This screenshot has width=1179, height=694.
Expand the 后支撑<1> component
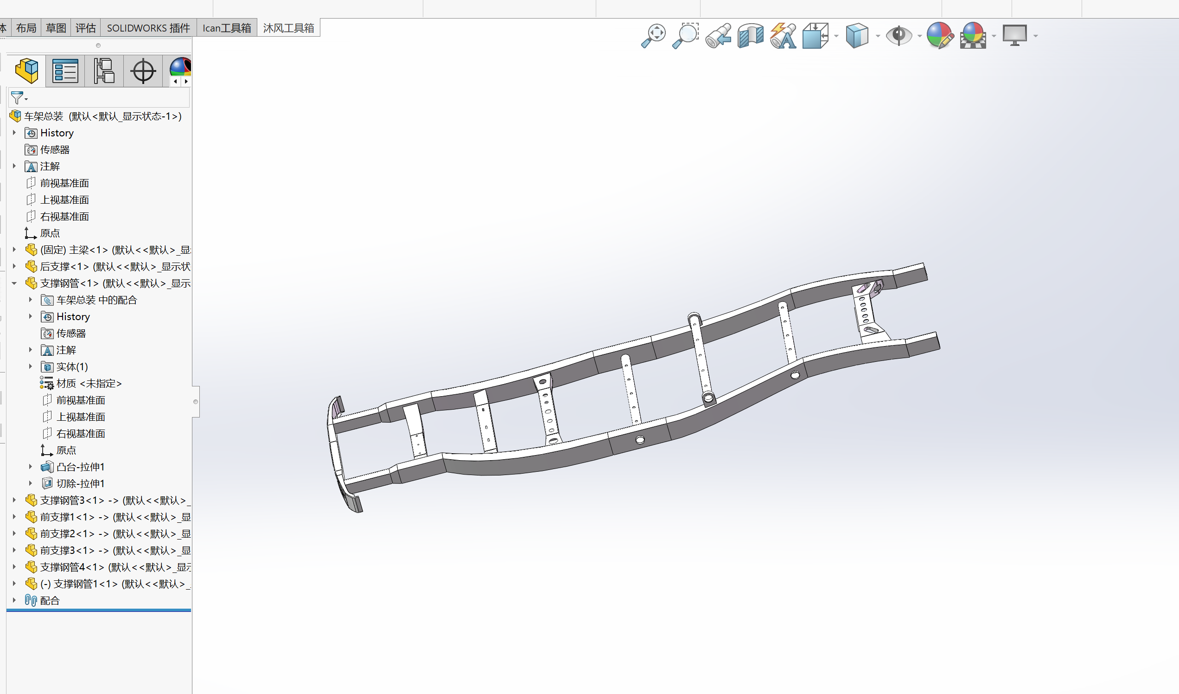[x=14, y=266]
